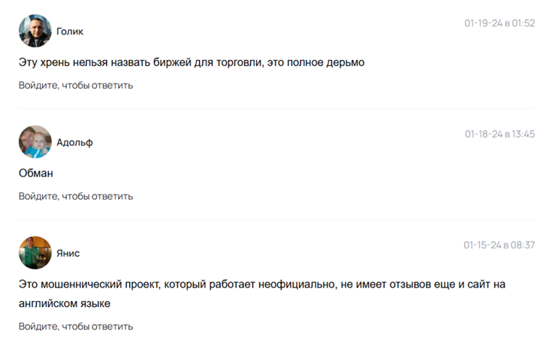Click the username Янис
The width and height of the screenshot is (558, 340).
pyautogui.click(x=68, y=254)
